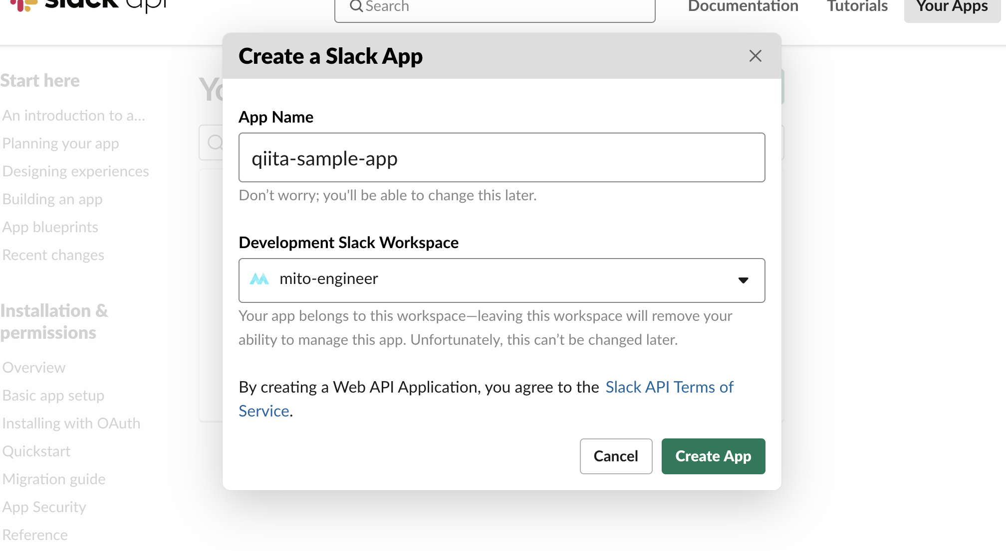
Task: Go to the Migration guide sidebar link
Action: pos(53,479)
